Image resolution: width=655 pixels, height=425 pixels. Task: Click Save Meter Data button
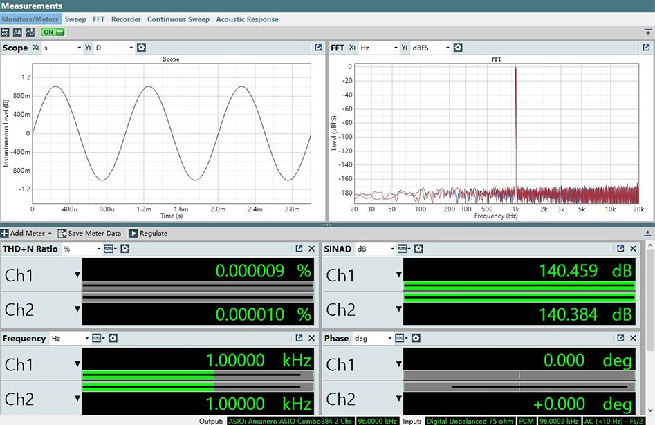pyautogui.click(x=89, y=234)
